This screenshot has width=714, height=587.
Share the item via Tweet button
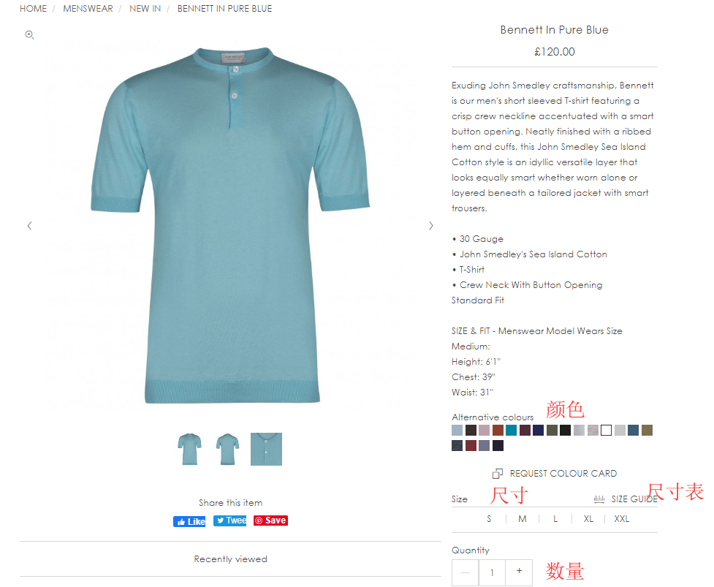point(230,520)
